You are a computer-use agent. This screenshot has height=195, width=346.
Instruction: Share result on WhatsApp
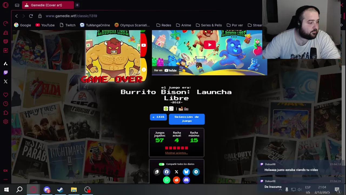click(167, 180)
